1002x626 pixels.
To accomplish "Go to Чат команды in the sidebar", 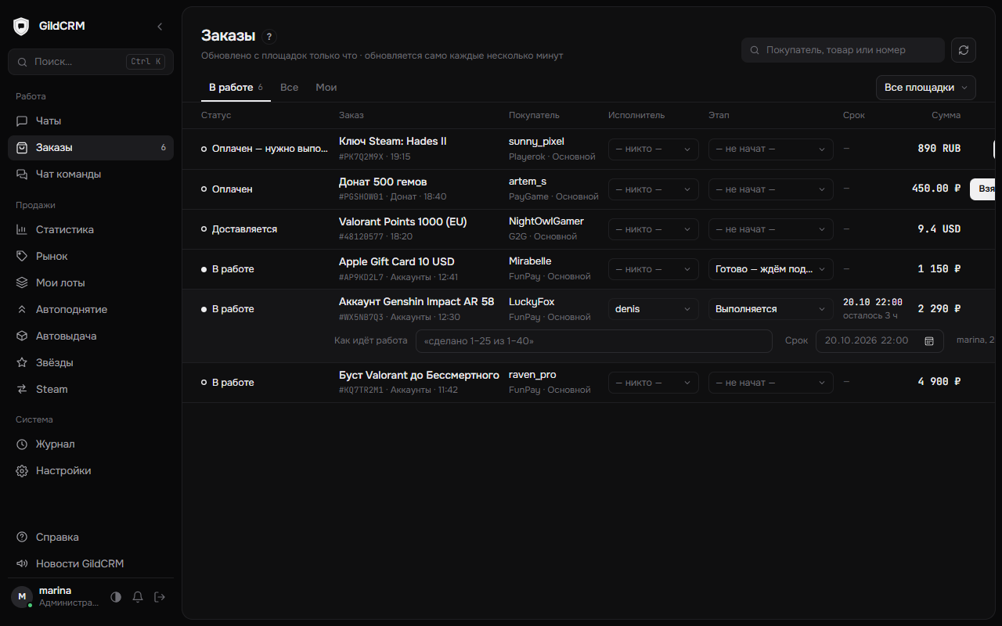I will [x=91, y=174].
